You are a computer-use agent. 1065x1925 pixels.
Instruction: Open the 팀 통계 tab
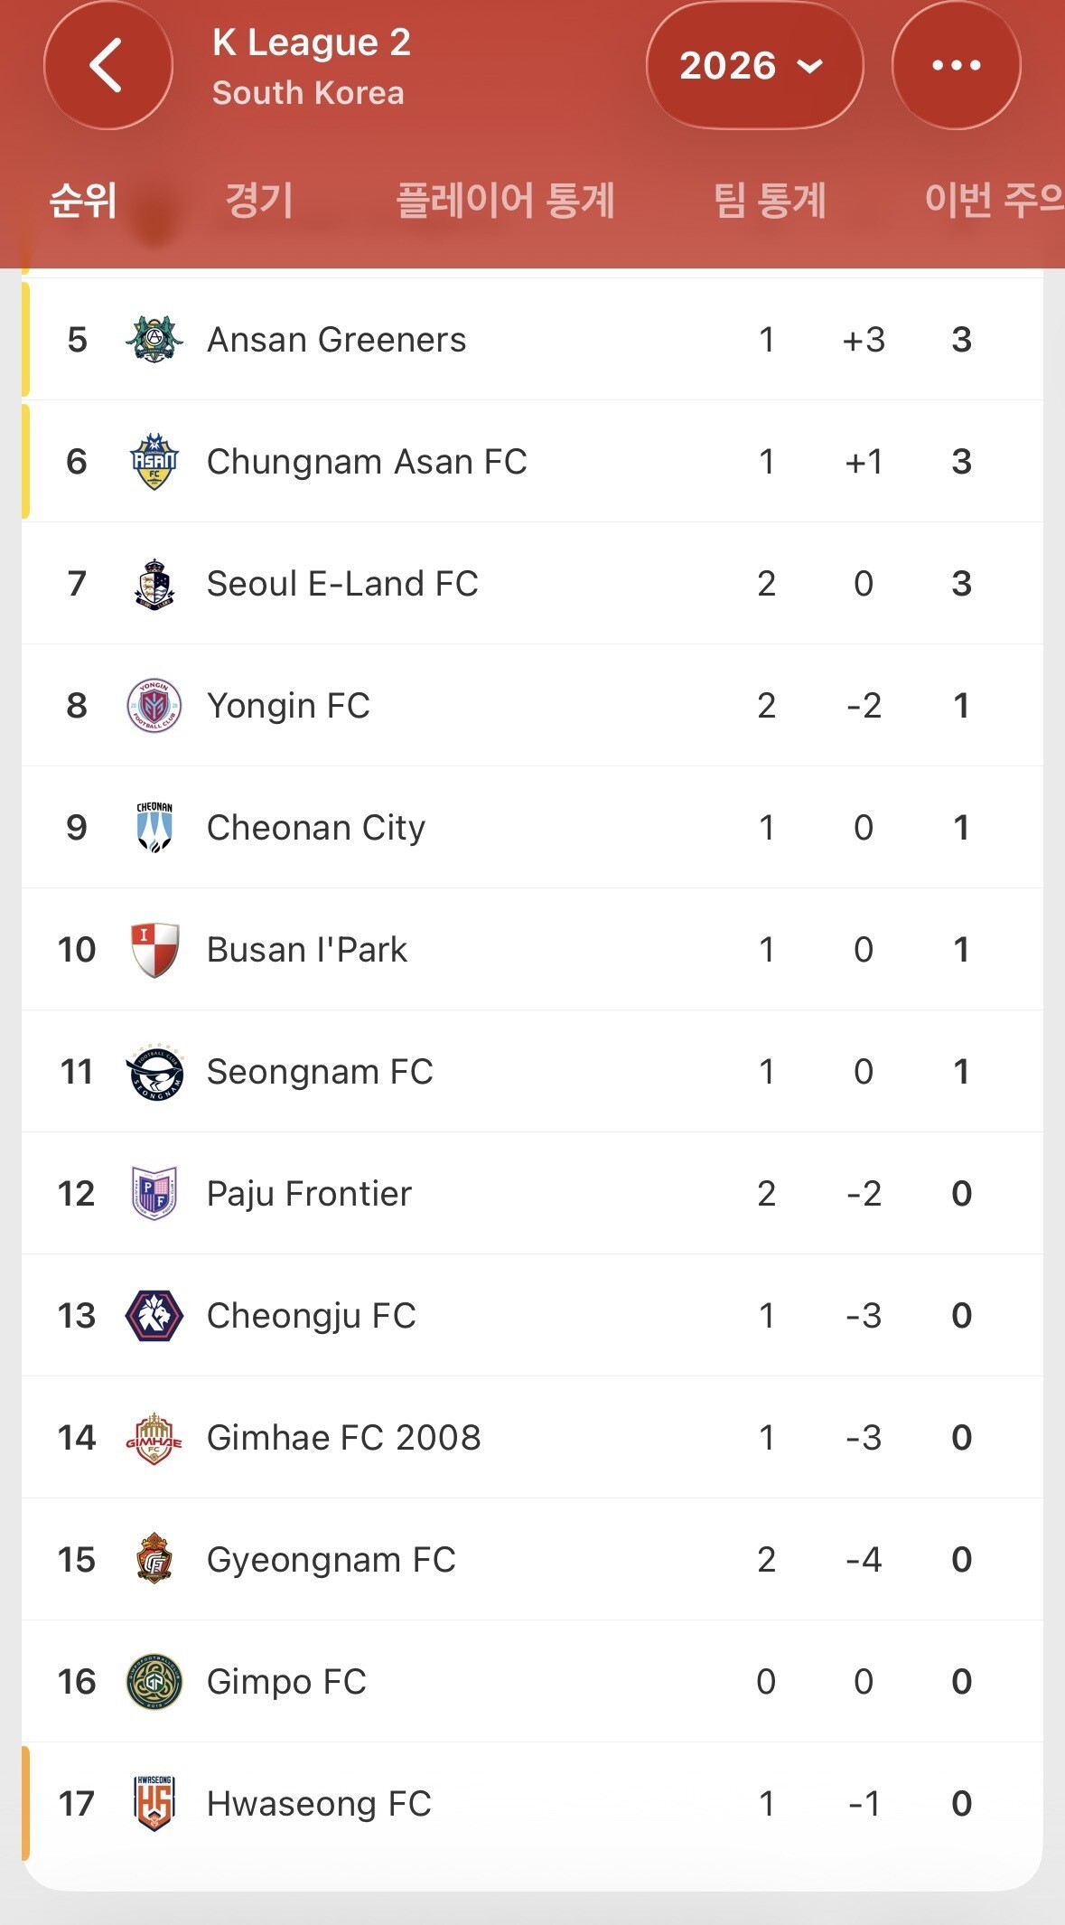[770, 200]
